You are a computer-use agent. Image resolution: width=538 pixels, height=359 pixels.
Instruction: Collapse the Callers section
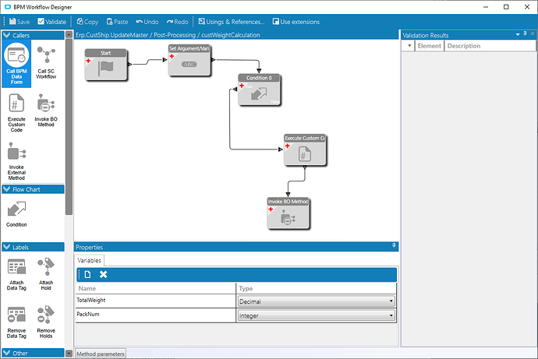point(6,35)
